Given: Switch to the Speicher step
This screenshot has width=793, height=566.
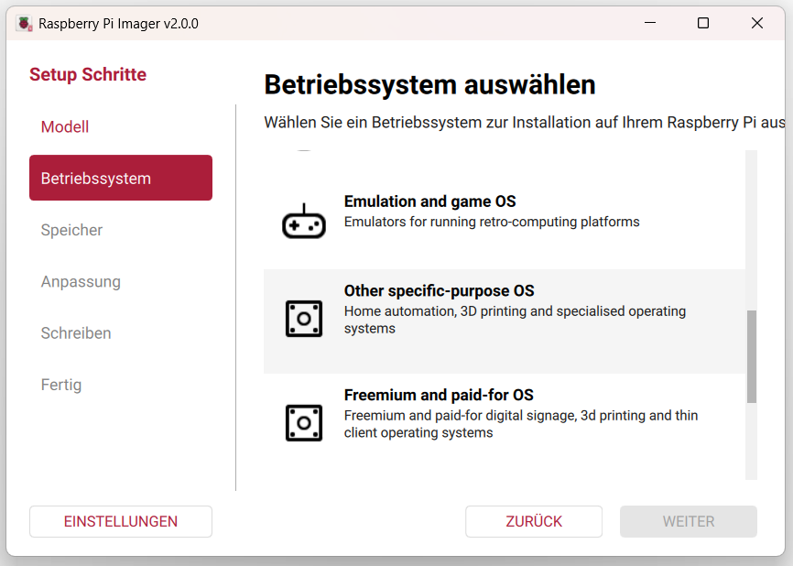Looking at the screenshot, I should click(71, 230).
